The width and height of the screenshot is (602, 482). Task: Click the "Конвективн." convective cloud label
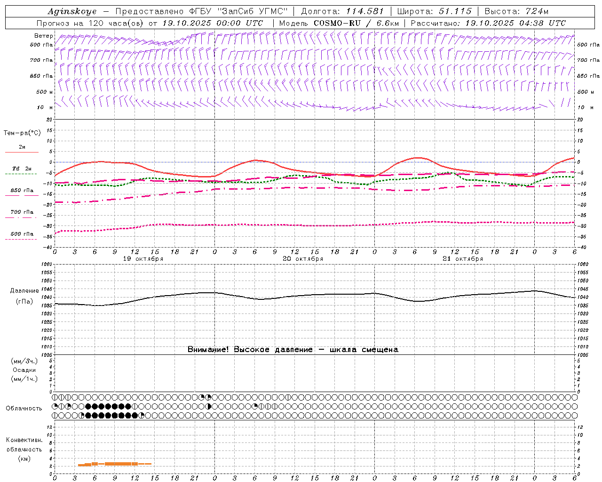(24, 440)
